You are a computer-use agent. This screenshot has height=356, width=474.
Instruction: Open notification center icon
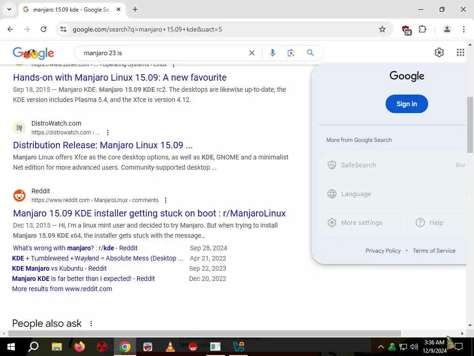[x=459, y=347]
